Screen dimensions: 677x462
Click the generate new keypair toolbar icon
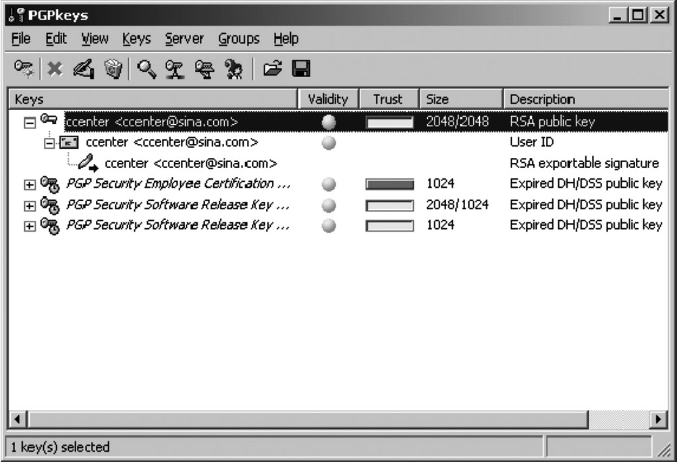coord(24,69)
